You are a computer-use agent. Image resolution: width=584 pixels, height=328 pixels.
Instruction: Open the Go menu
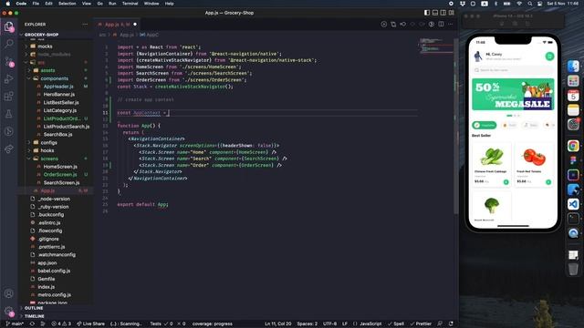click(99, 4)
